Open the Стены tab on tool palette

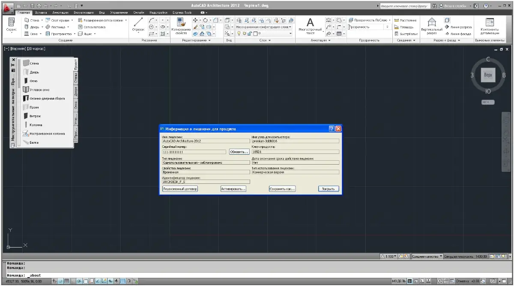tap(76, 78)
